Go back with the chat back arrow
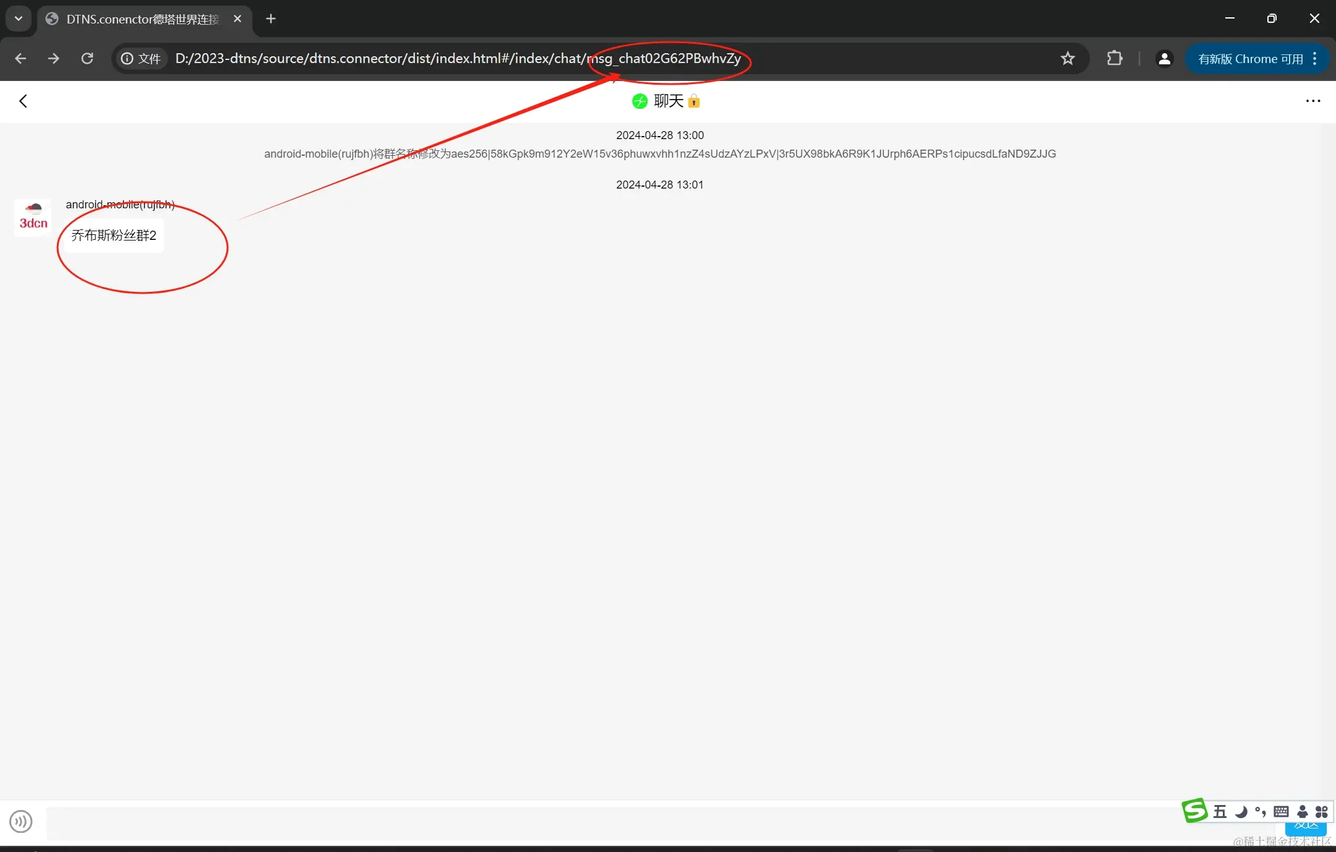Screen dimensions: 1336x852 [24, 101]
